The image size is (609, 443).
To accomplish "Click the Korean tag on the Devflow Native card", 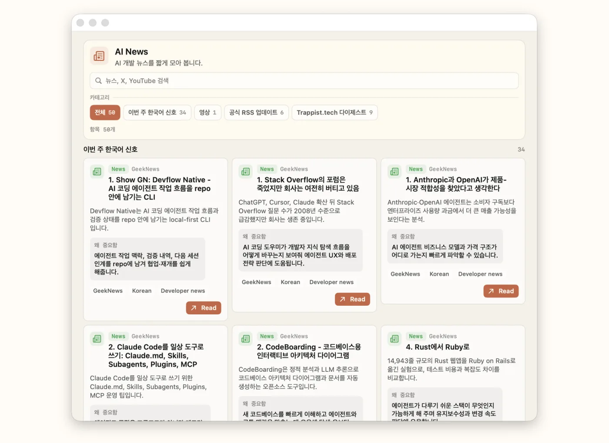I will click(142, 291).
